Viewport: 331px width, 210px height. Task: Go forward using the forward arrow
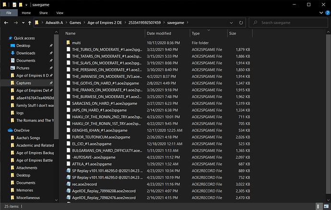click(16, 23)
